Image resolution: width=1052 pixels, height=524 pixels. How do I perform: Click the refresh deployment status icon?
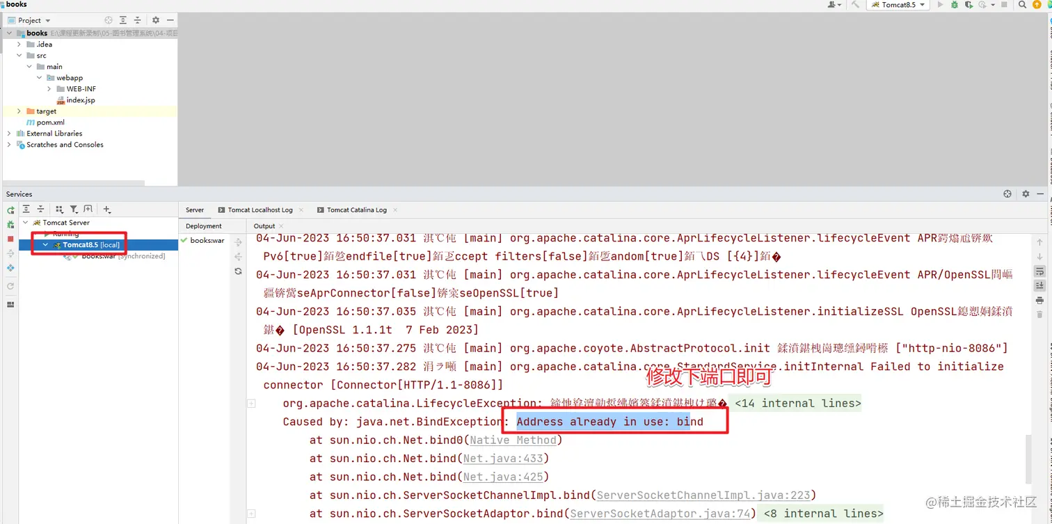[x=238, y=271]
